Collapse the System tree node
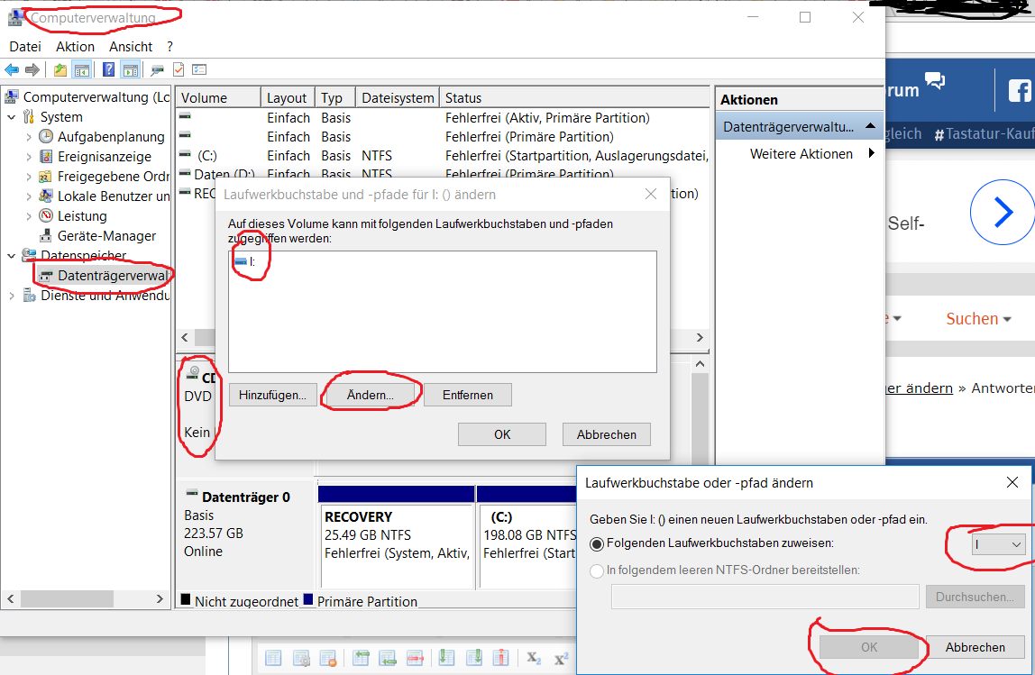The image size is (1035, 675). click(x=11, y=117)
